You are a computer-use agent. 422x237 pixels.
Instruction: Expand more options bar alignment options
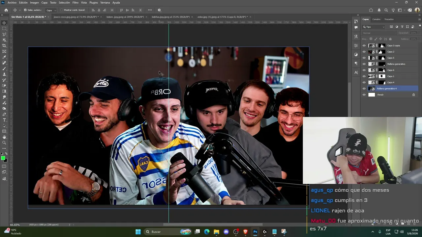coord(150,10)
